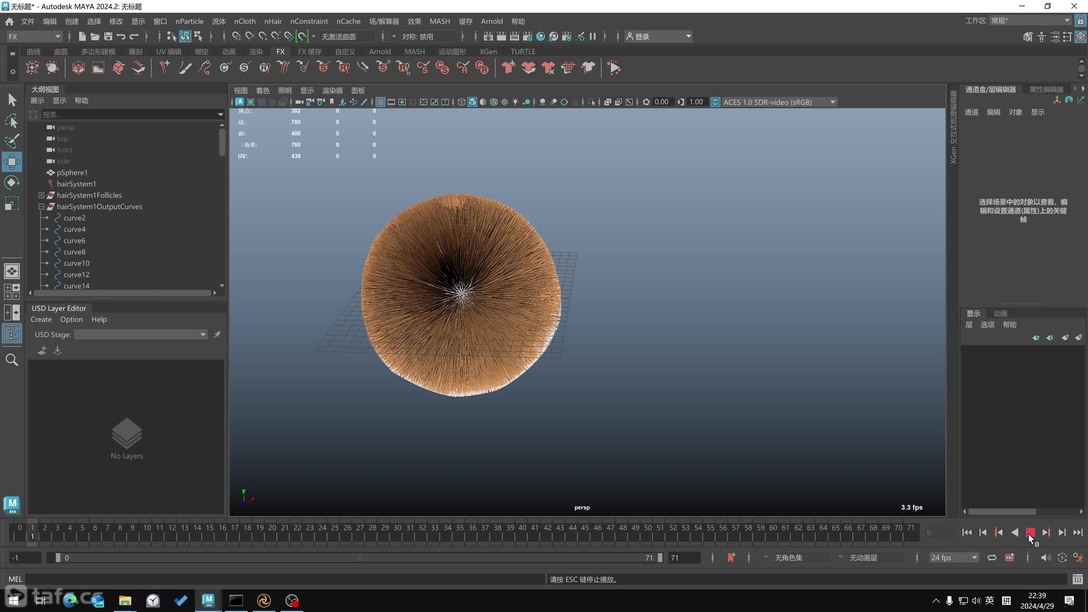
Task: Click the XGen shelf icon
Action: 487,51
